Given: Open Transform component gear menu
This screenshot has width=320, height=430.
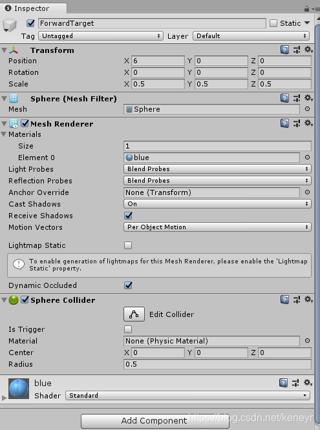Looking at the screenshot, I should click(x=308, y=50).
